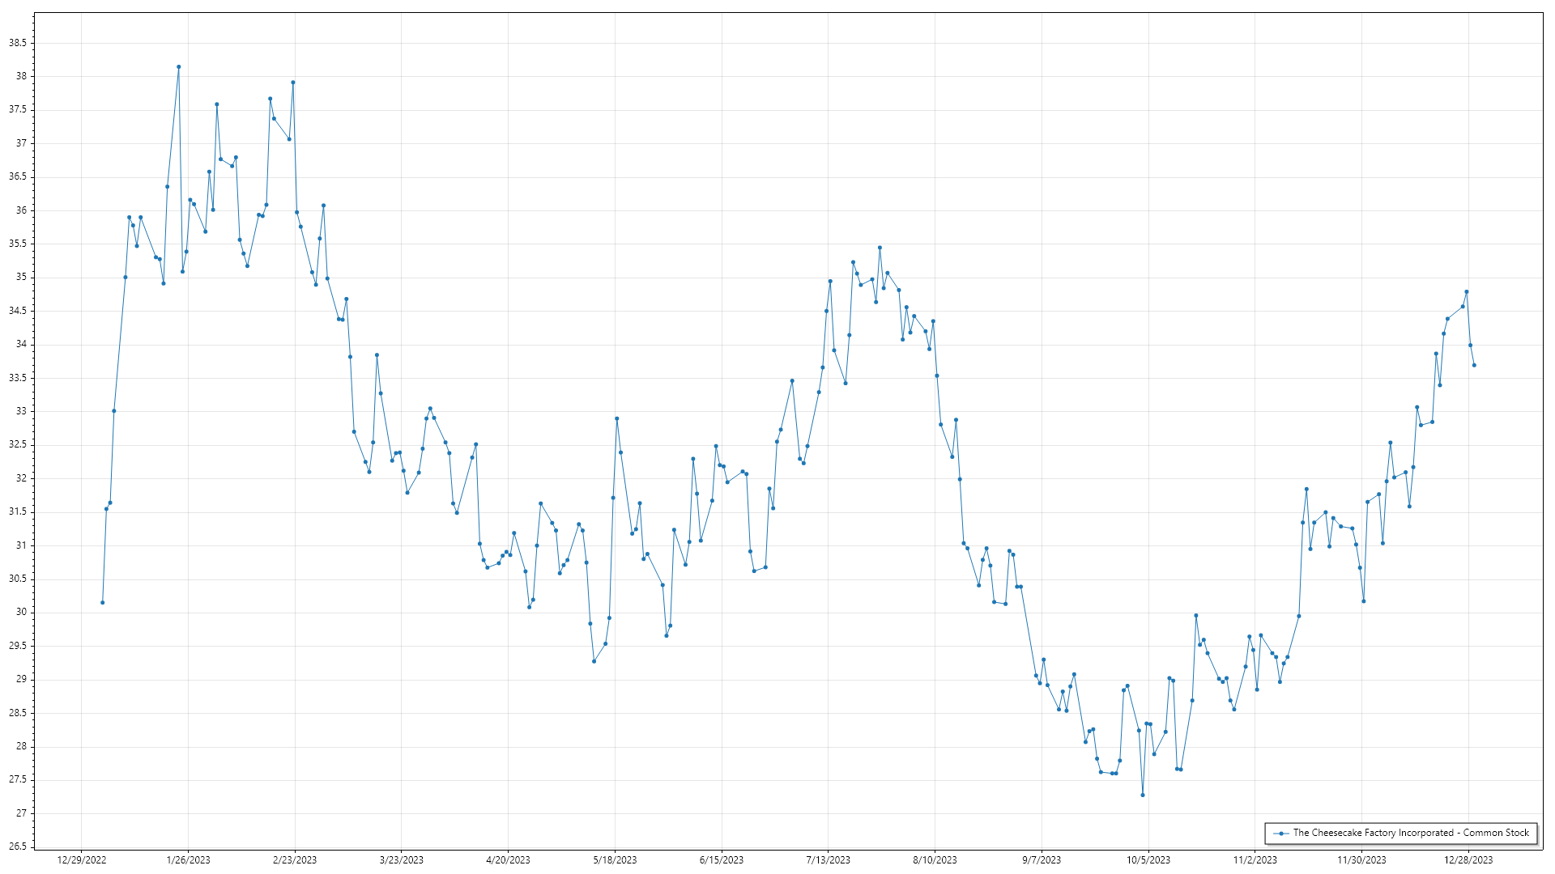
Task: Click the lowest data point on the chart
Action: [1143, 795]
